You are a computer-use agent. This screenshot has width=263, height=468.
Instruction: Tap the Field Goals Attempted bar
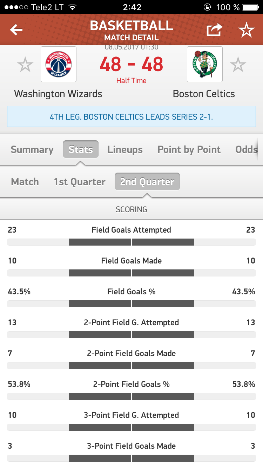point(131,242)
